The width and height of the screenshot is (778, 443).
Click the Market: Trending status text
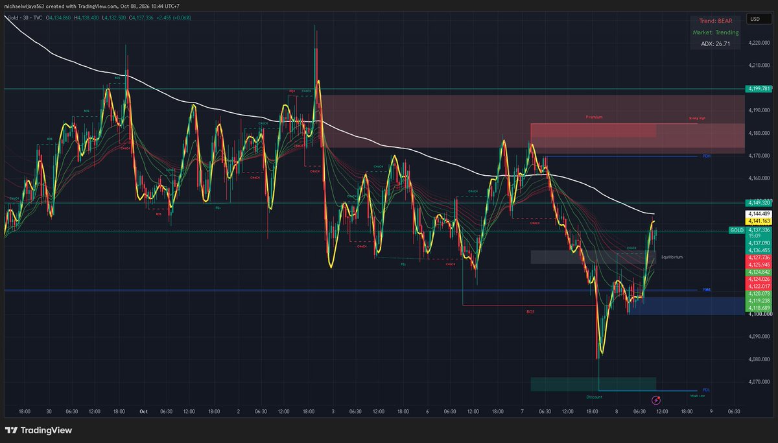(x=716, y=34)
